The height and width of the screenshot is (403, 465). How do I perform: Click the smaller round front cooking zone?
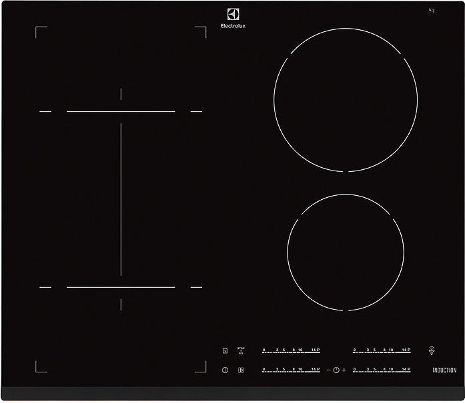point(346,252)
